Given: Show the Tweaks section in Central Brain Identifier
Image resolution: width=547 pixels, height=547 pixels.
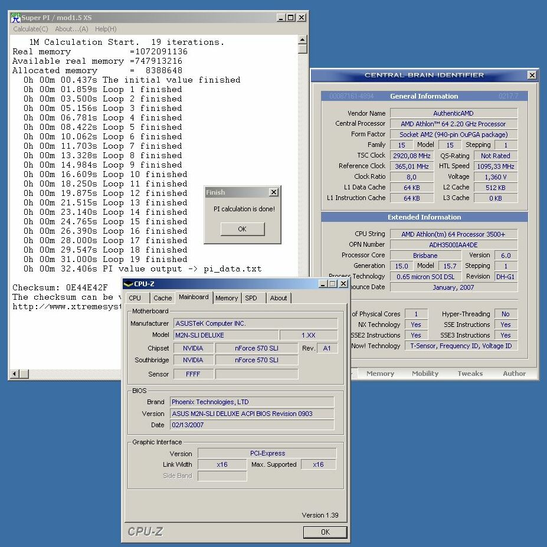Looking at the screenshot, I should [x=470, y=374].
